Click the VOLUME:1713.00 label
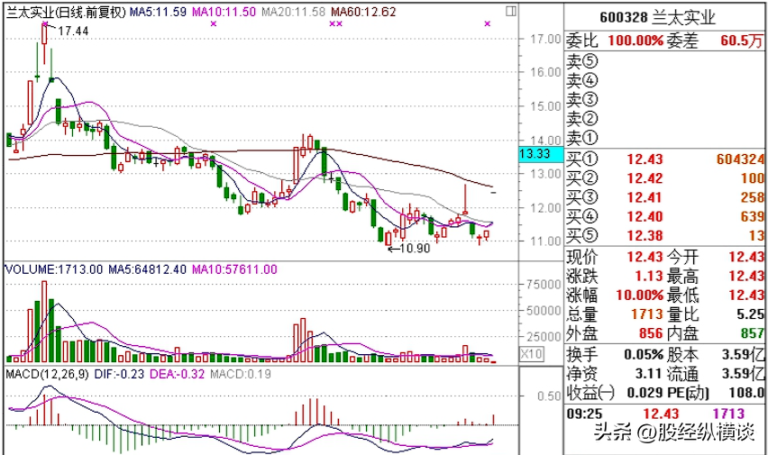This screenshot has height=455, width=768. [54, 269]
